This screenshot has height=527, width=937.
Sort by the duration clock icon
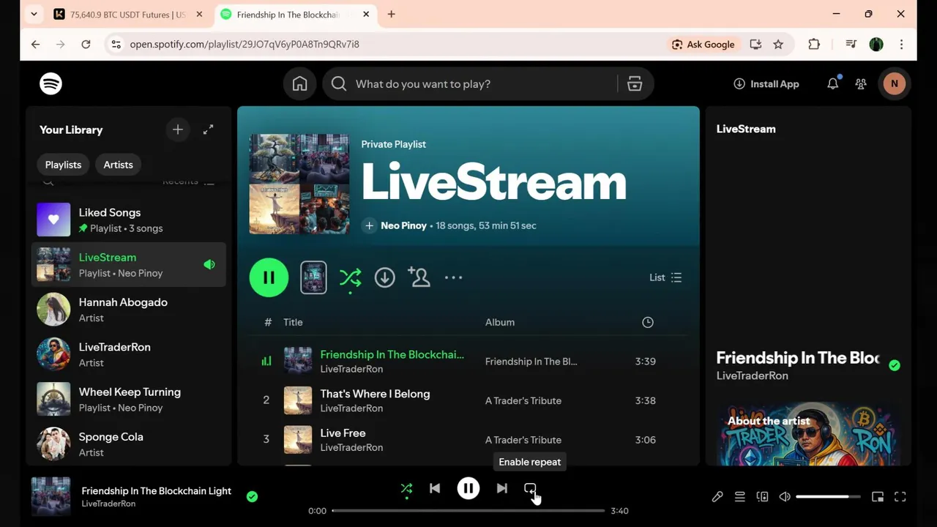click(x=648, y=322)
